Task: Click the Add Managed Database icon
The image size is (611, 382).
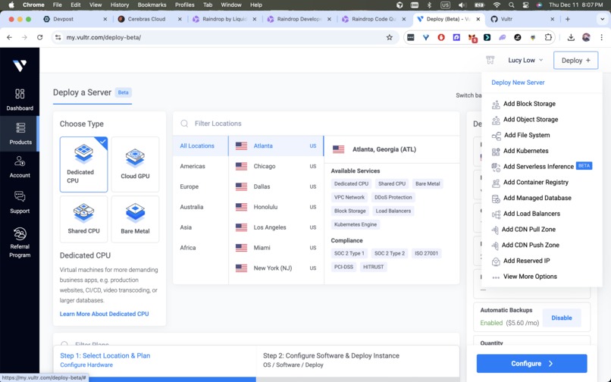Action: tap(496, 199)
